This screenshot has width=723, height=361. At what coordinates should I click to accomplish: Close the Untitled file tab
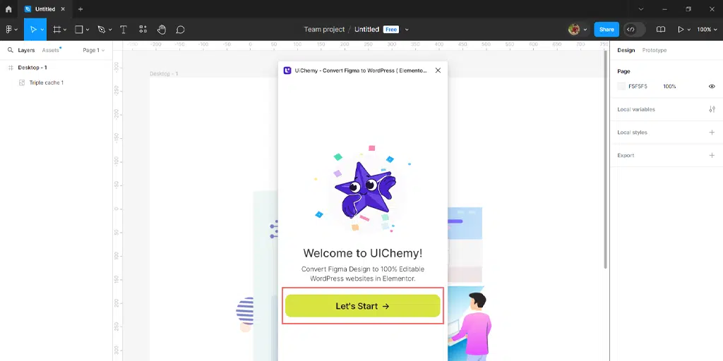tap(63, 8)
